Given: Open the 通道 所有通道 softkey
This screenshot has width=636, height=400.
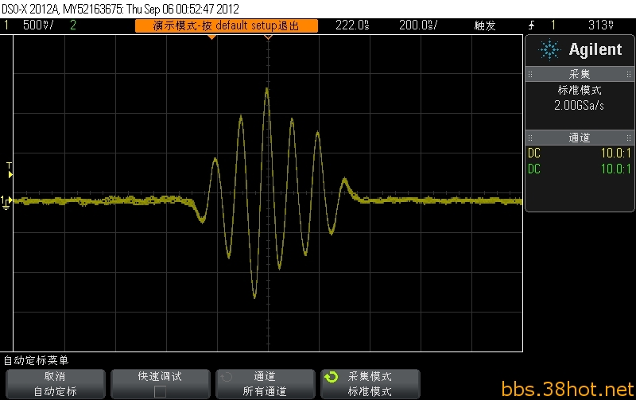Looking at the screenshot, I should click(x=265, y=384).
